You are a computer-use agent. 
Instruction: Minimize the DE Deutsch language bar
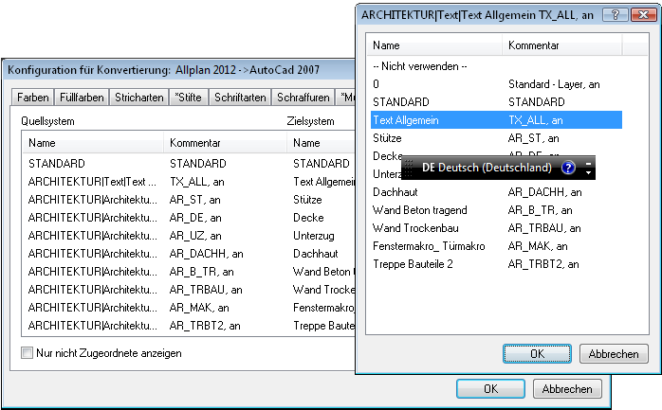(x=589, y=163)
